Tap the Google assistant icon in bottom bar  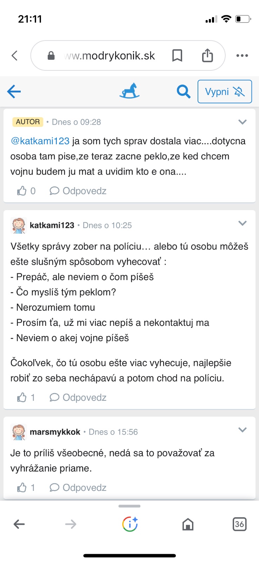[x=130, y=524]
